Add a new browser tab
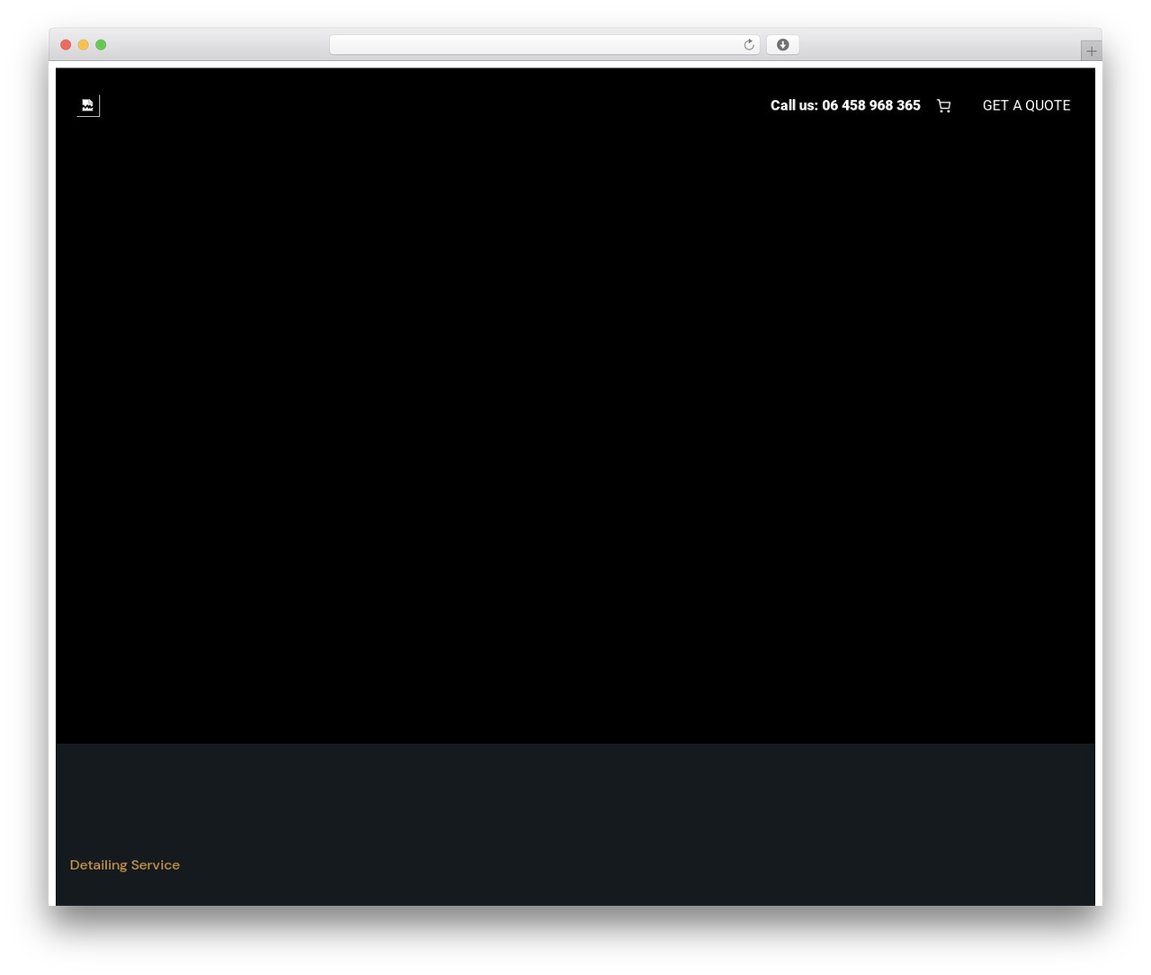This screenshot has width=1151, height=975. coord(1091,51)
